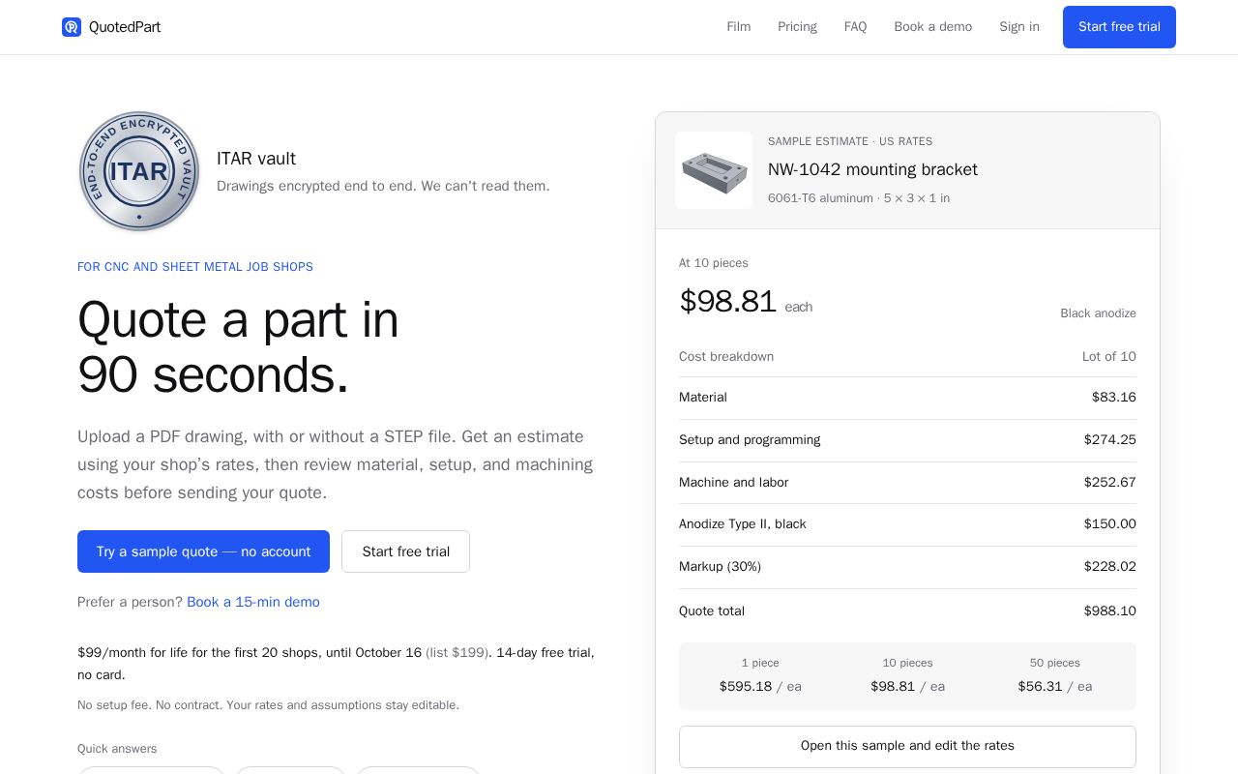The width and height of the screenshot is (1238, 774).
Task: Click Try a sample quote button
Action: point(203,551)
